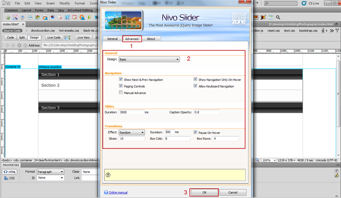The image size is (341, 198).
Task: Click the Caption Opacity field
Action: 206,112
